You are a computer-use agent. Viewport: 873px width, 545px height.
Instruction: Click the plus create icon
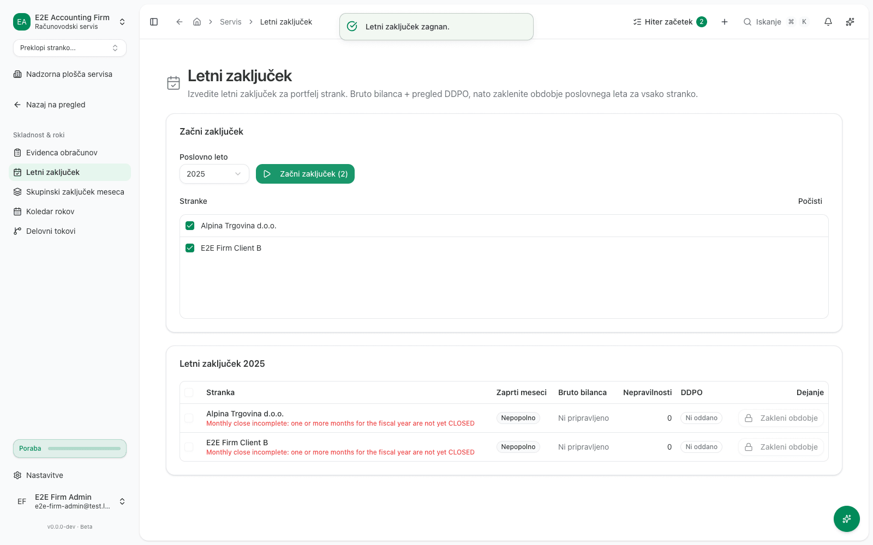pyautogui.click(x=725, y=22)
